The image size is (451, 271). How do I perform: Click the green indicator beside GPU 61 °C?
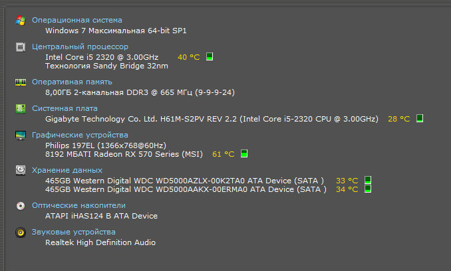pos(244,153)
